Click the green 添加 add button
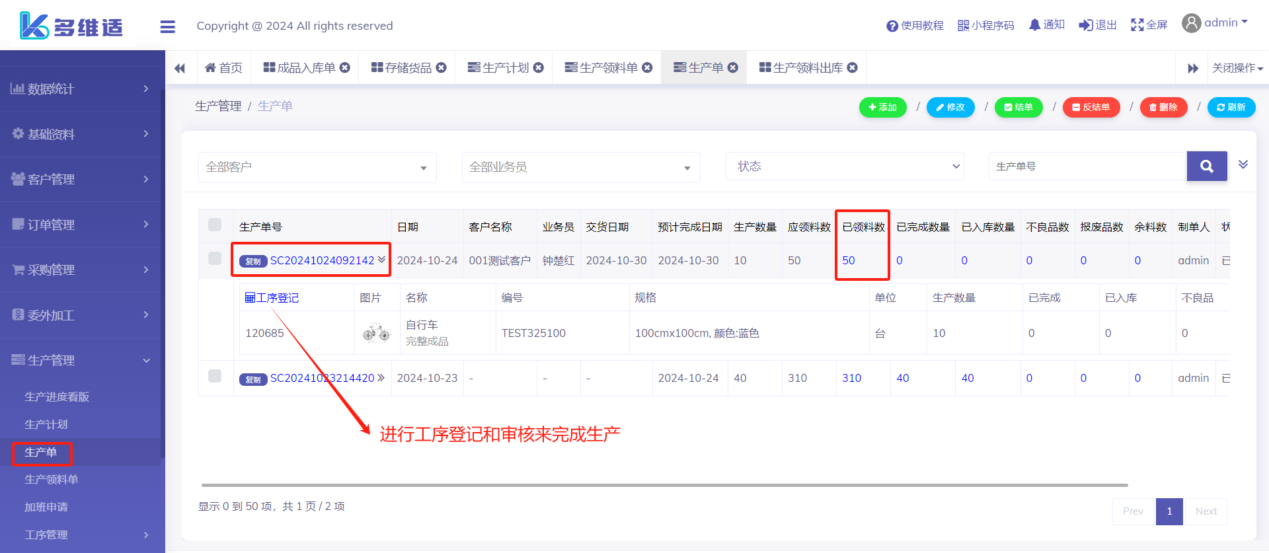Image resolution: width=1269 pixels, height=553 pixels. point(882,107)
